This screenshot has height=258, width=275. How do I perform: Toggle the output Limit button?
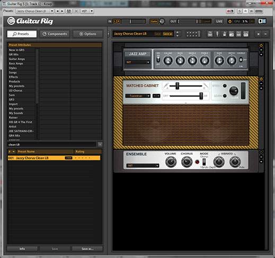207,21
